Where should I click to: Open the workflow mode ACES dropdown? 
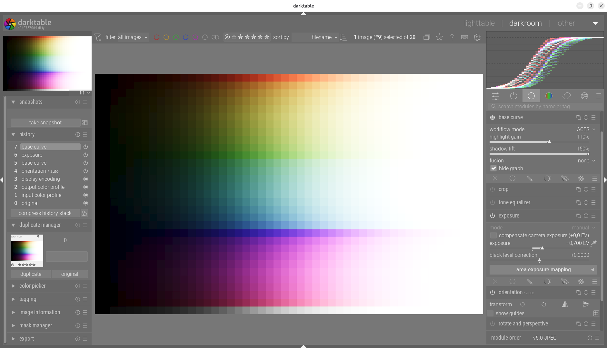pyautogui.click(x=586, y=129)
